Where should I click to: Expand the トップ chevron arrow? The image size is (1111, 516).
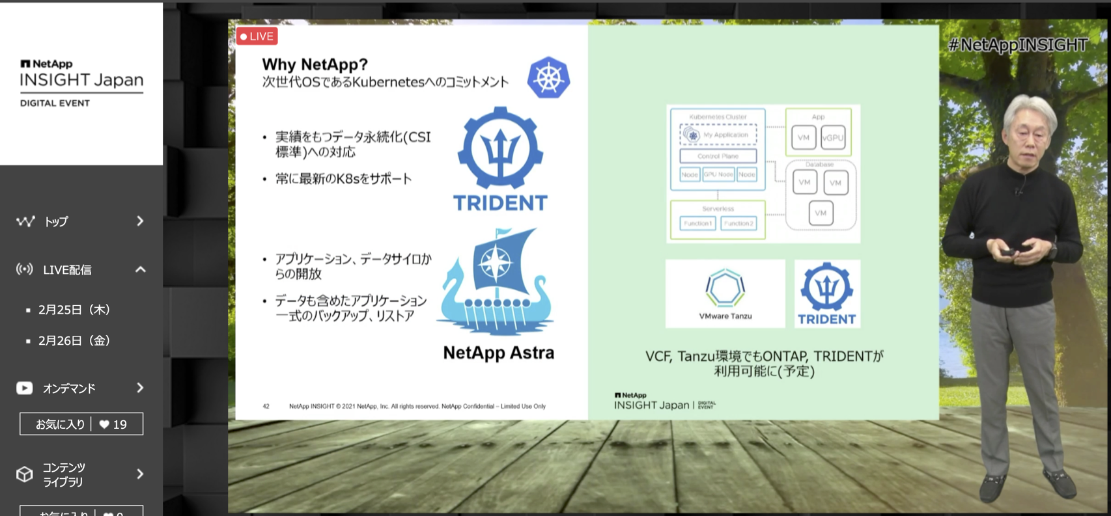point(140,221)
